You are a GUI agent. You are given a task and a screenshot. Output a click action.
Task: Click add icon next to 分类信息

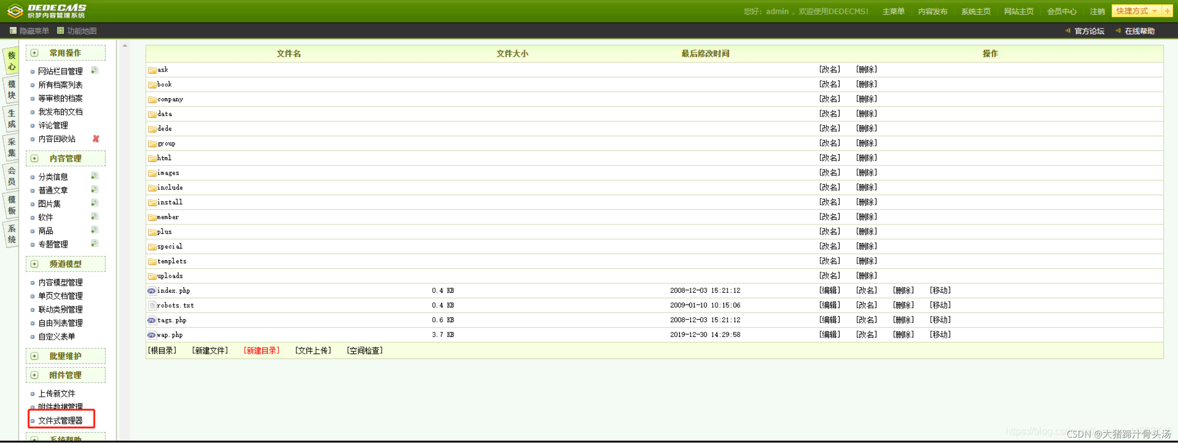[x=95, y=176]
